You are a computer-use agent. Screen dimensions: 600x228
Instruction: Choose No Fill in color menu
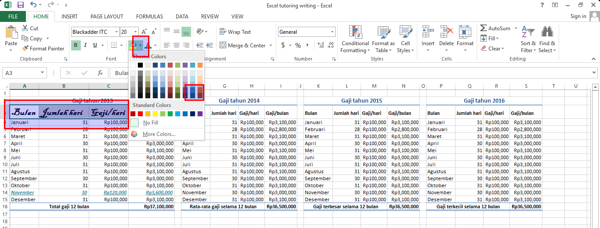151,123
